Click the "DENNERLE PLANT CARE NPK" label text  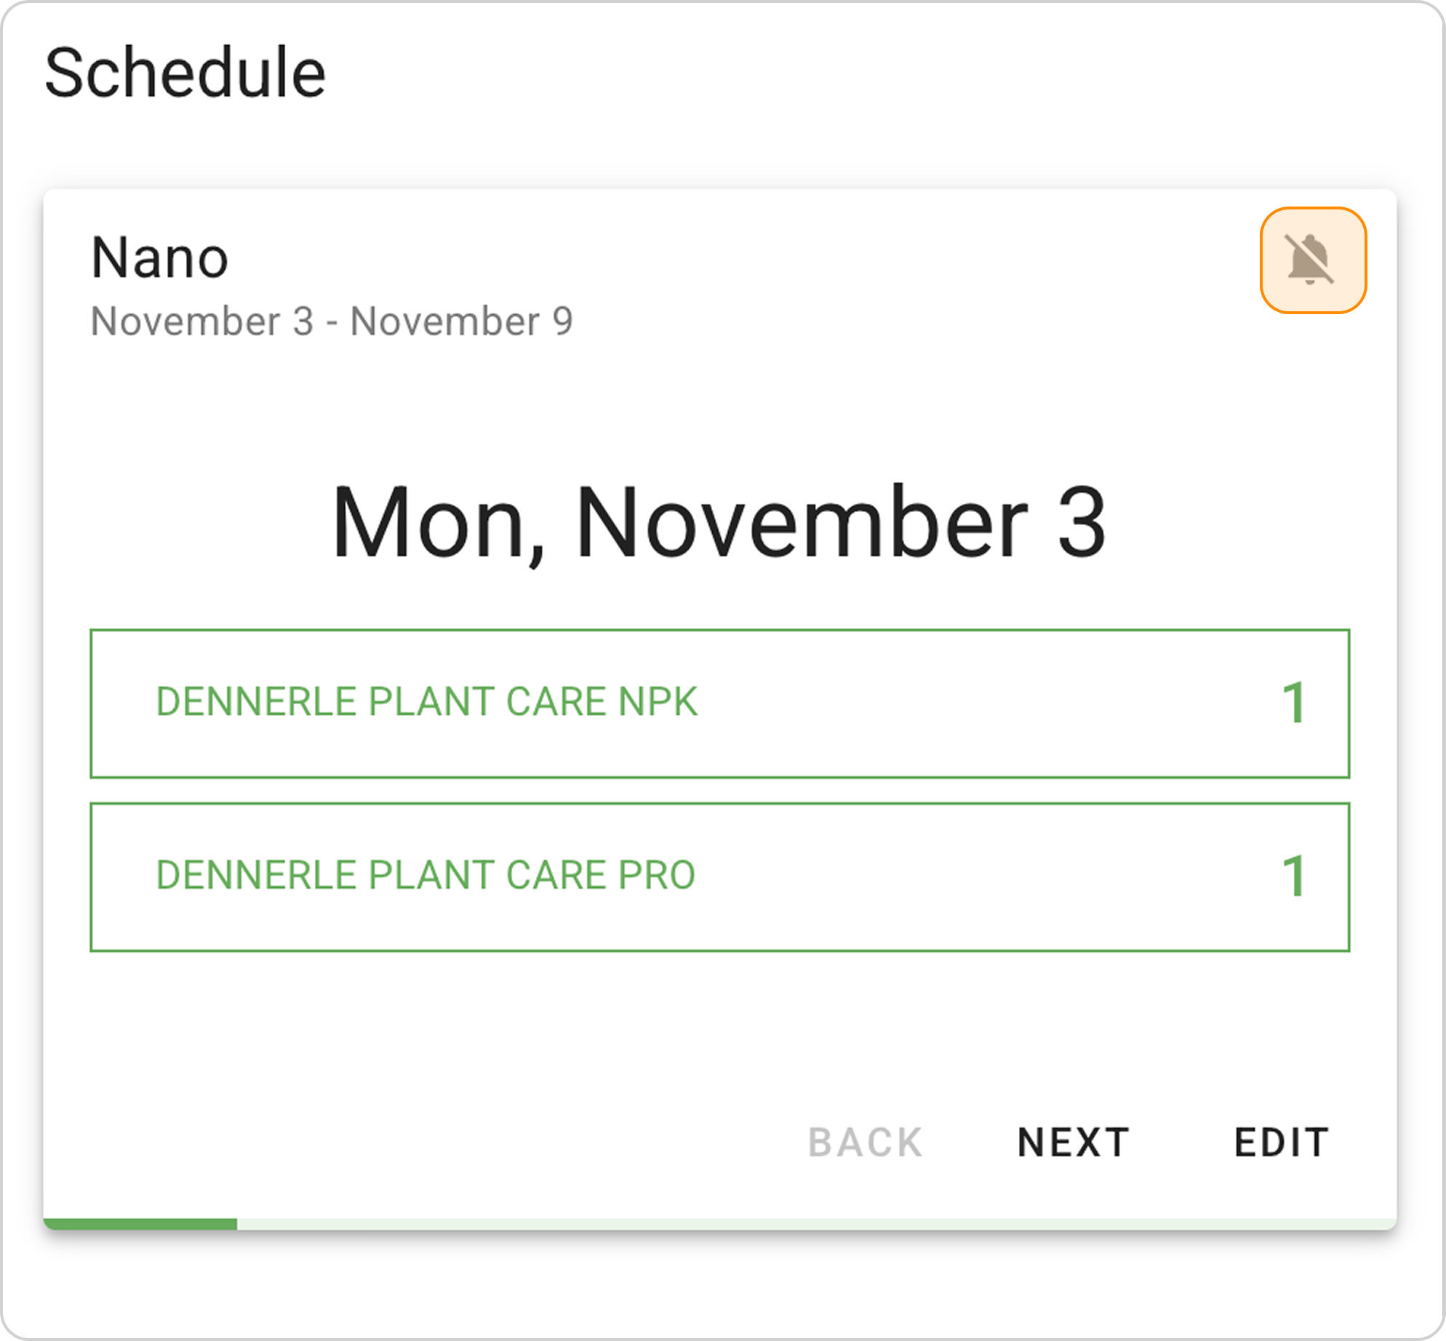pyautogui.click(x=426, y=702)
